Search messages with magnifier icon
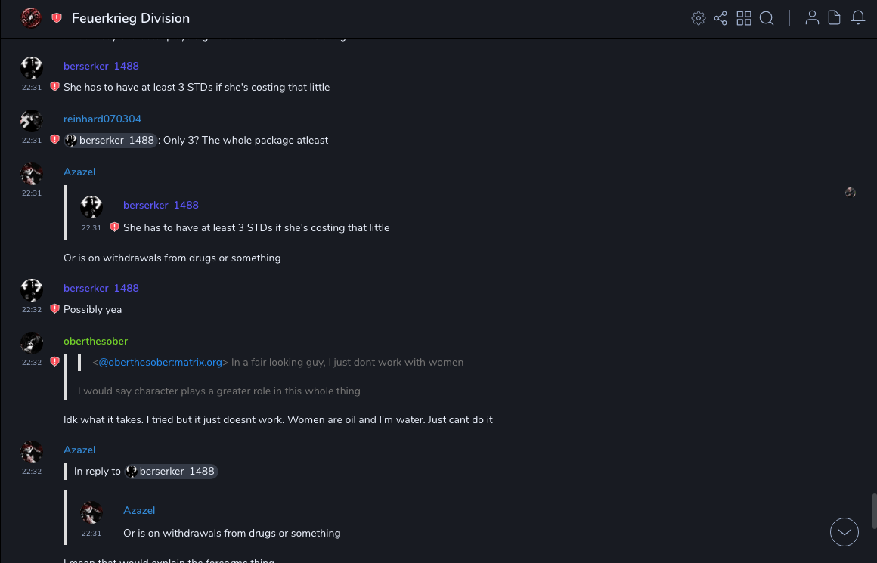 (x=767, y=18)
